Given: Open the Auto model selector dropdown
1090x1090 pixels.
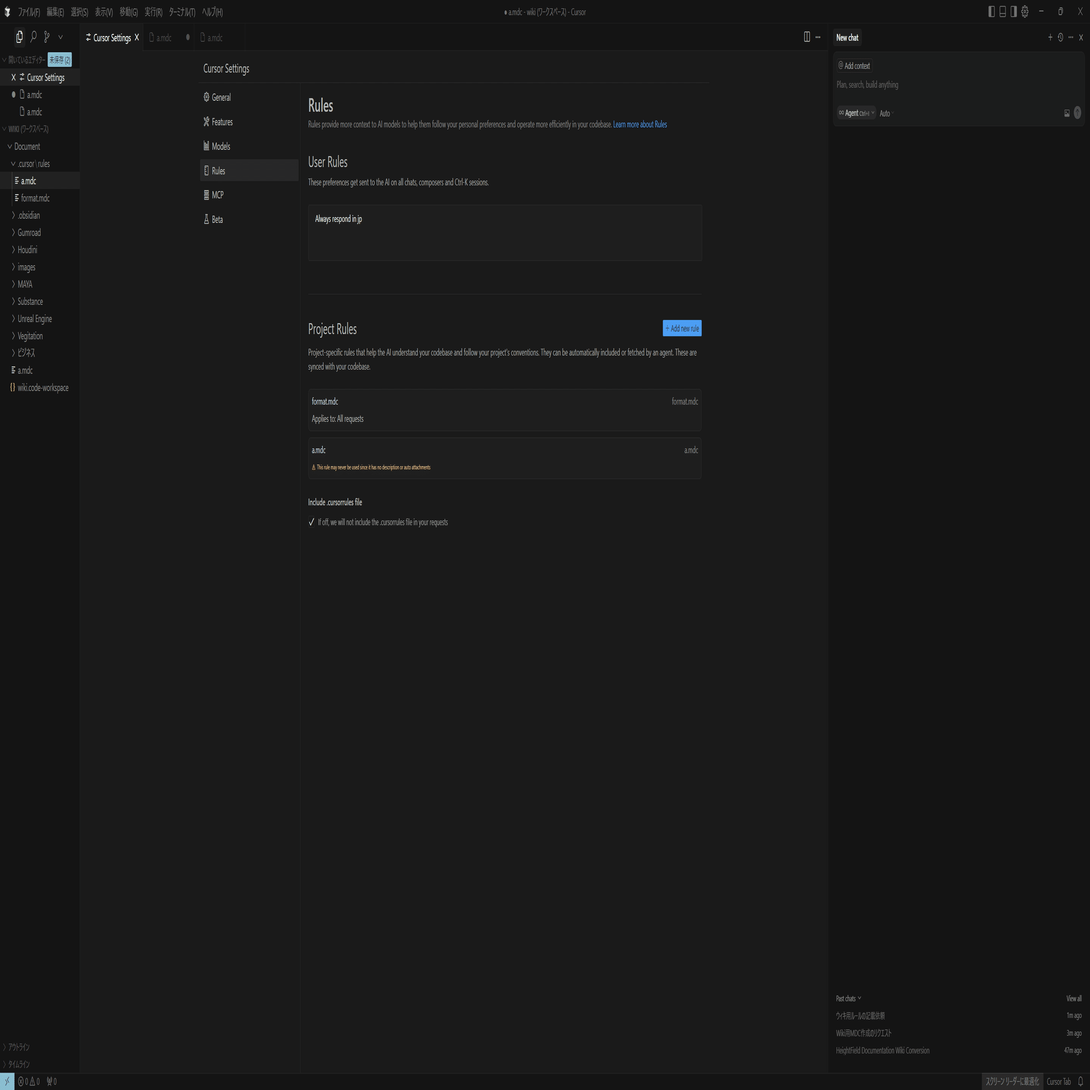Looking at the screenshot, I should click(x=886, y=113).
